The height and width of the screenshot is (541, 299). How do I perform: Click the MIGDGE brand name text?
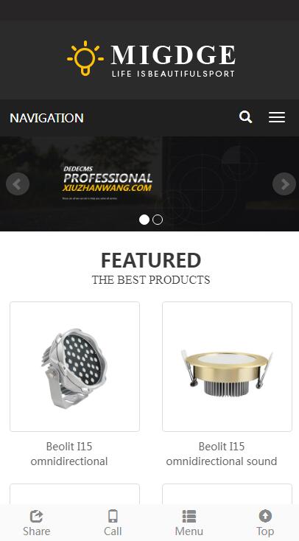click(173, 55)
